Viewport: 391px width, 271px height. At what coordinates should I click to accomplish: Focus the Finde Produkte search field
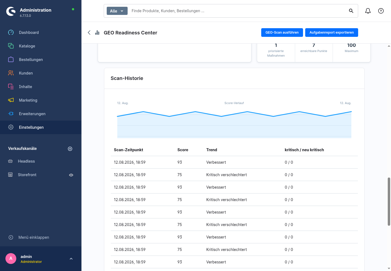point(238,11)
